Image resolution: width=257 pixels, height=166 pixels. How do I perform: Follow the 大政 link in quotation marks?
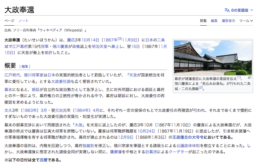[78, 125]
